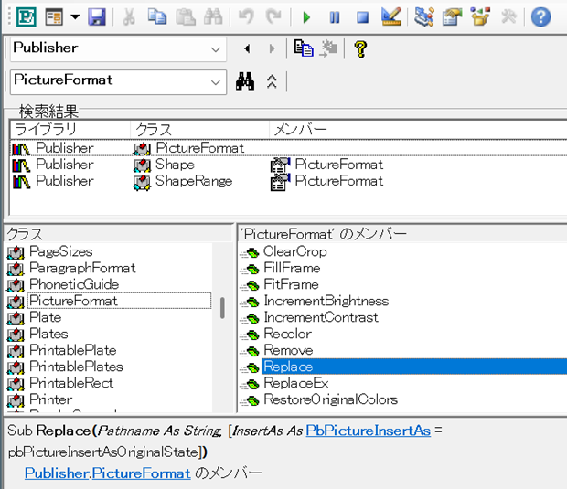Open the PbPictureInsertAs link
Screen dimensions: 567x489
click(x=369, y=431)
